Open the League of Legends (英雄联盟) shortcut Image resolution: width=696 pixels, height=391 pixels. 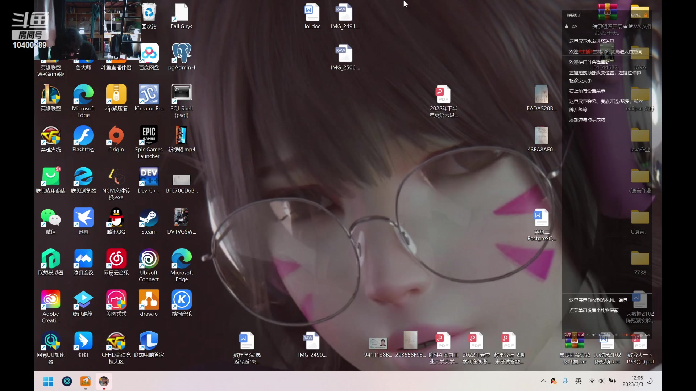click(x=51, y=98)
